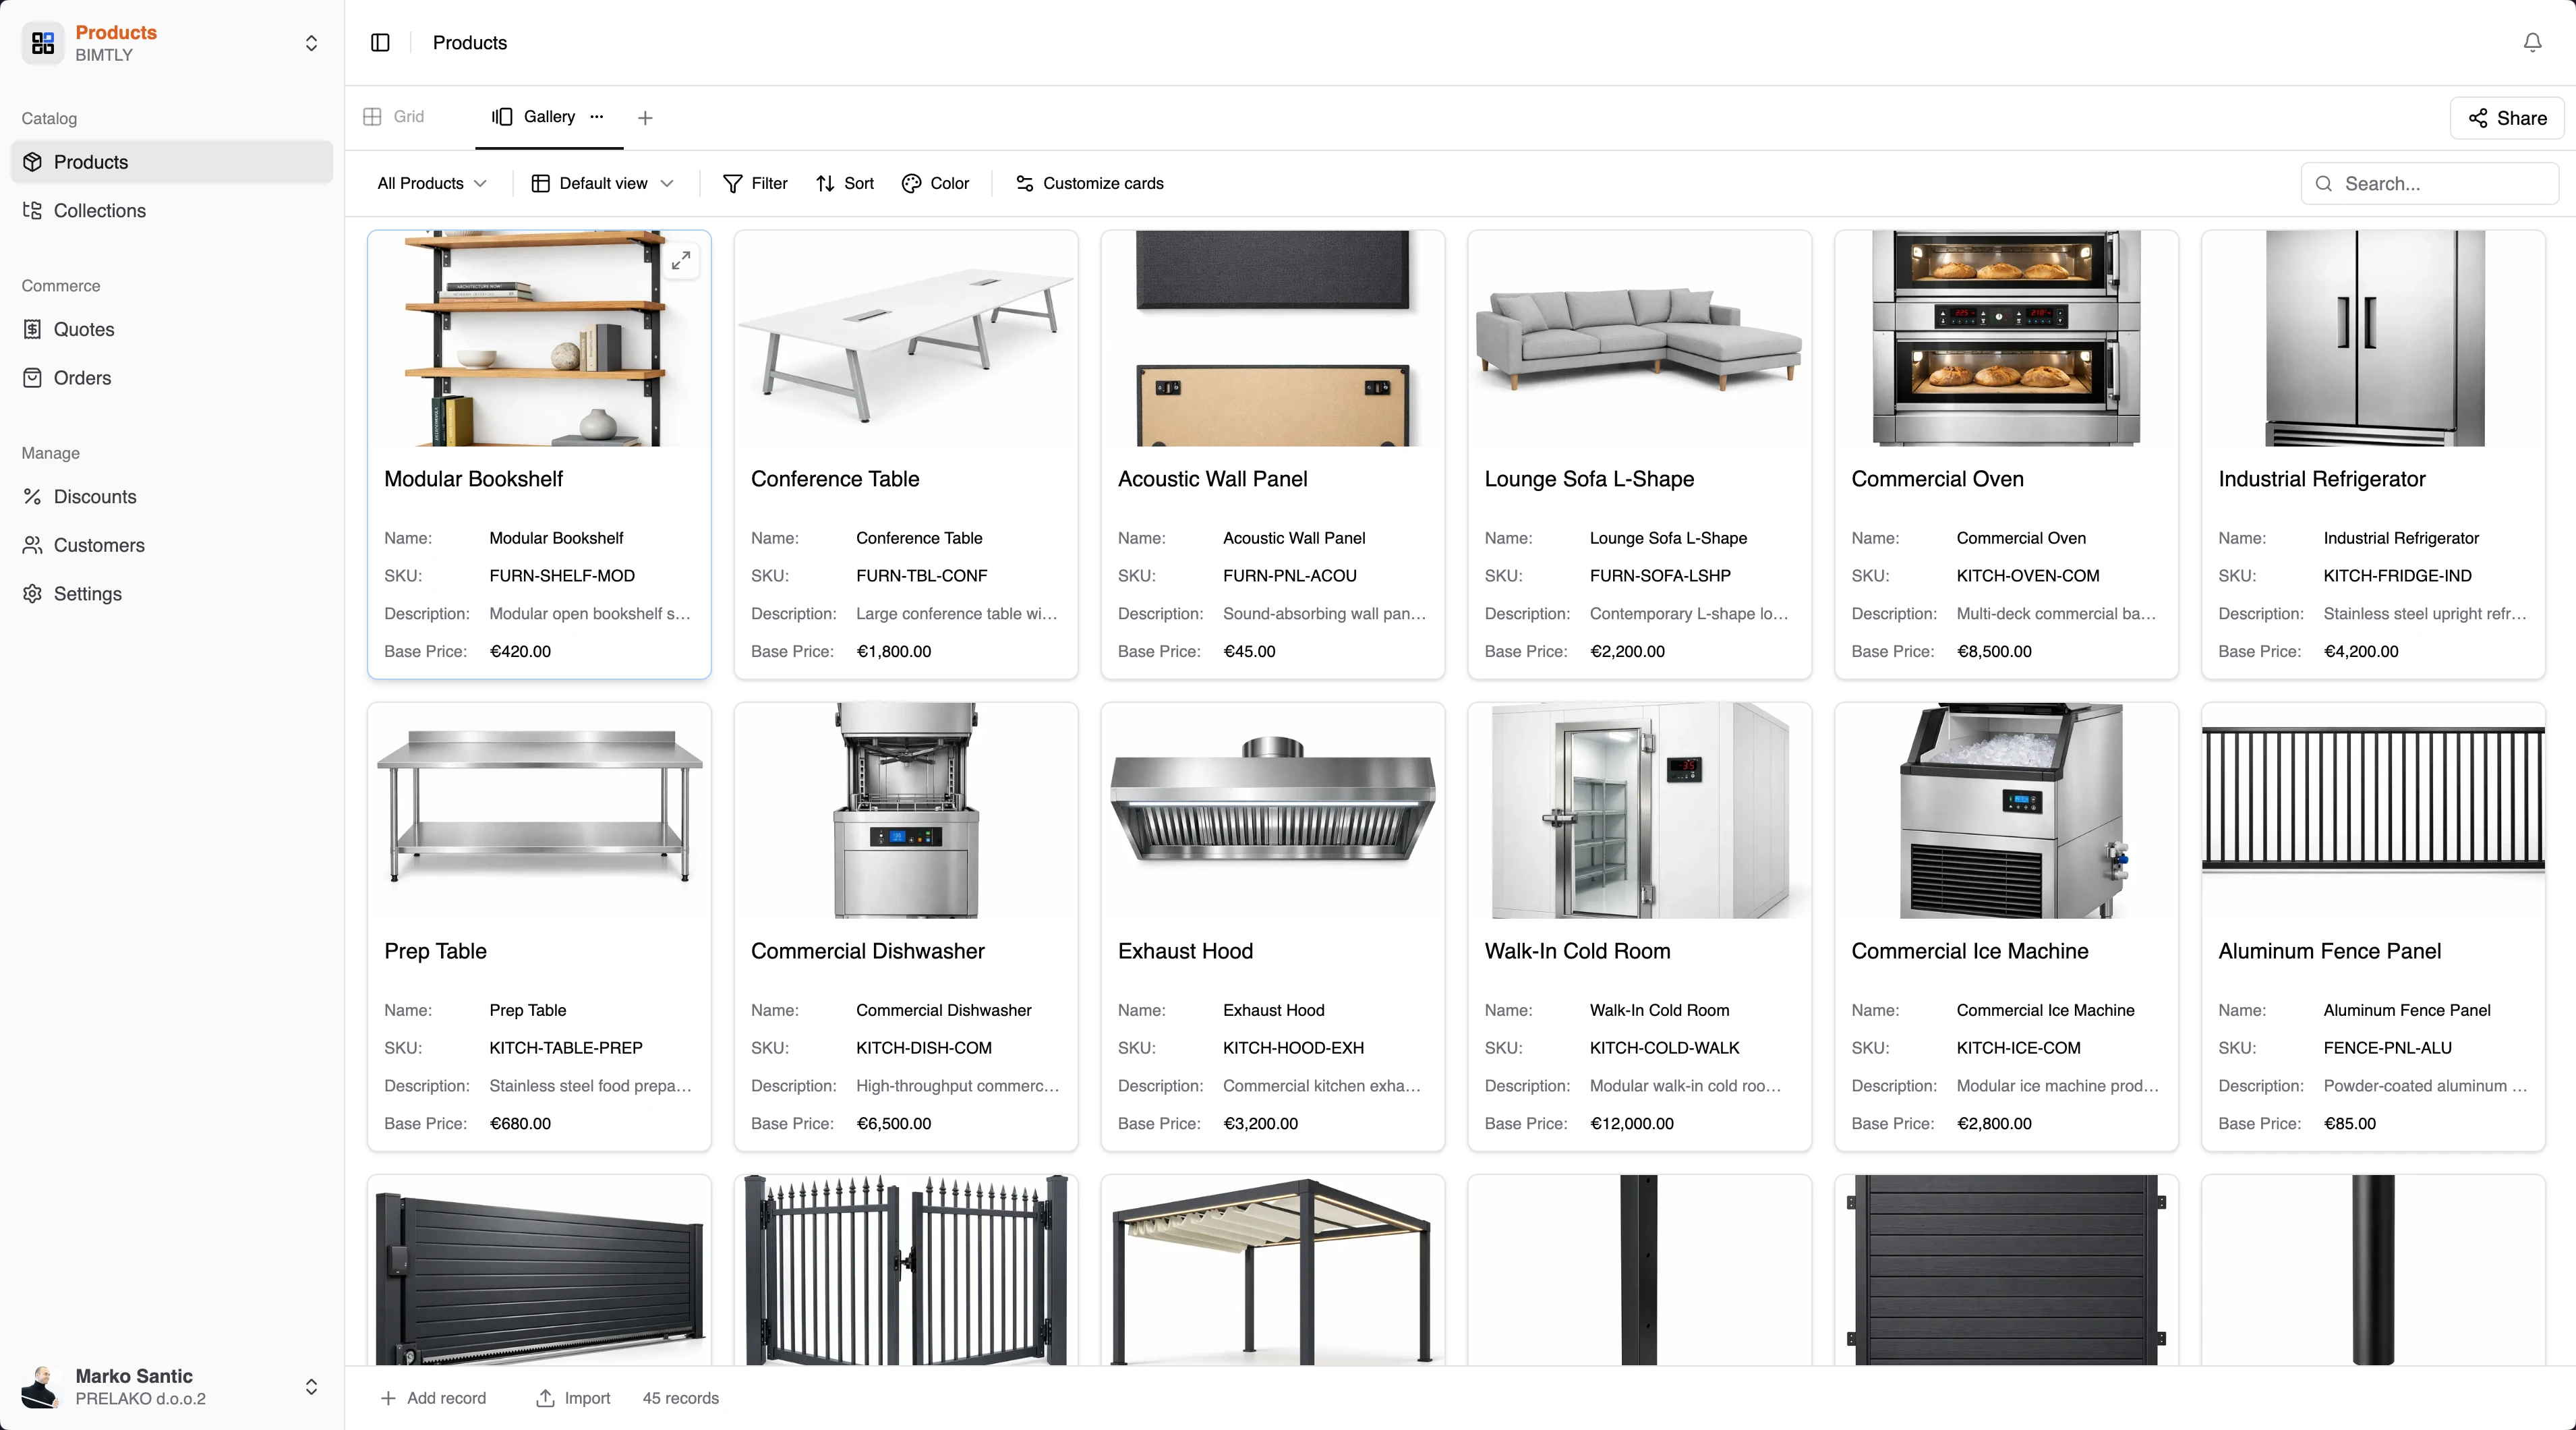Click the Orders icon
The height and width of the screenshot is (1430, 2576).
33,377
